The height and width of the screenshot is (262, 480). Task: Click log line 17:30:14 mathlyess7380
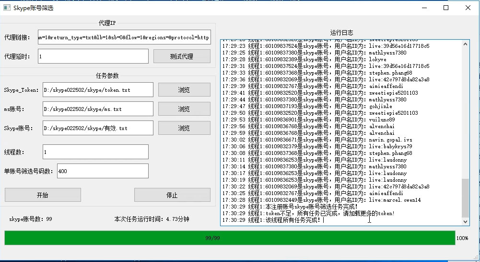[315, 166]
